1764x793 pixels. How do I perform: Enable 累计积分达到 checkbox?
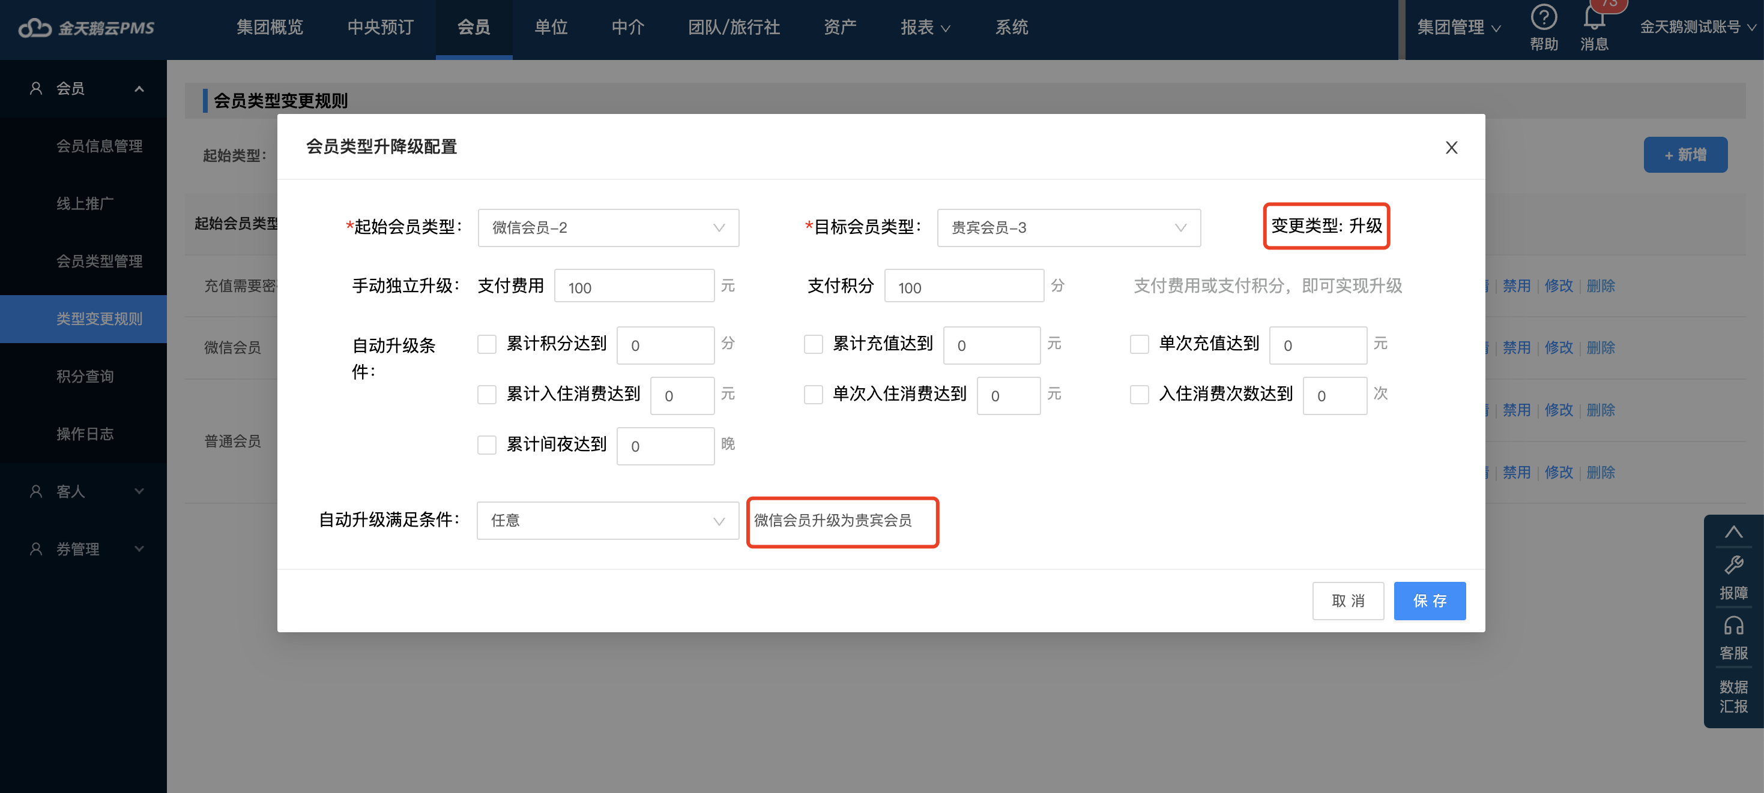486,344
